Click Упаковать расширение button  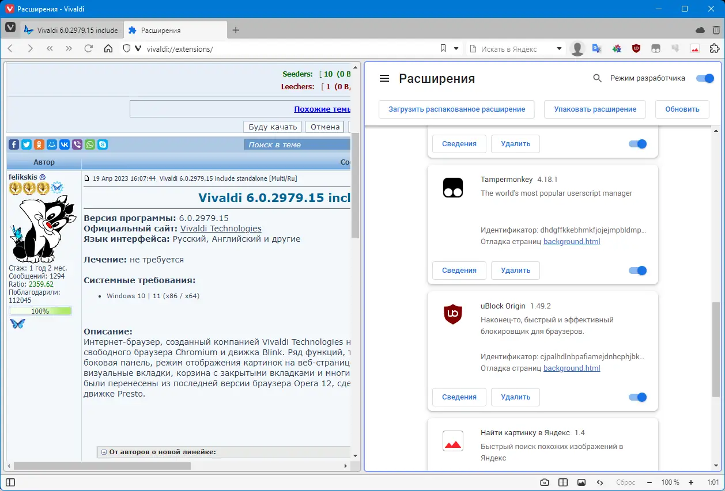595,109
